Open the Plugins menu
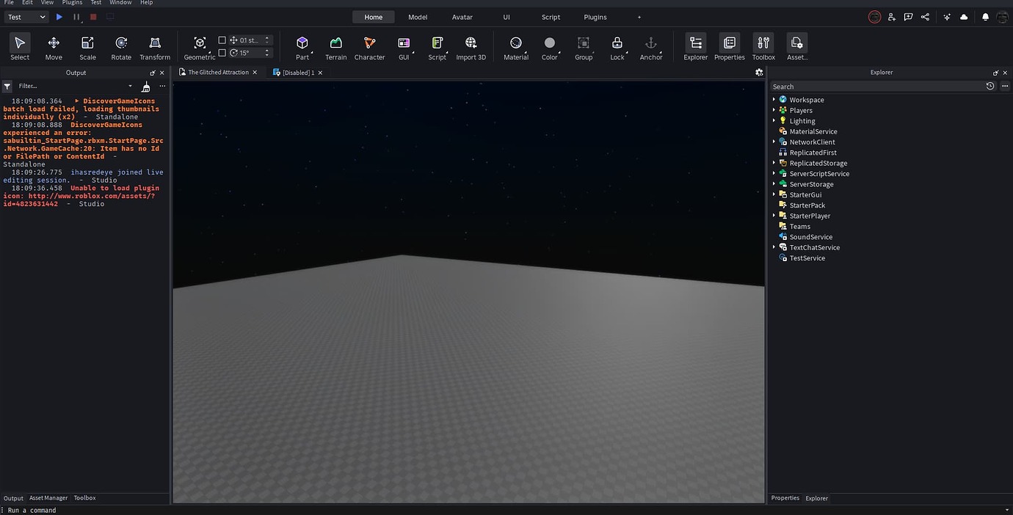1013x515 pixels. point(70,2)
